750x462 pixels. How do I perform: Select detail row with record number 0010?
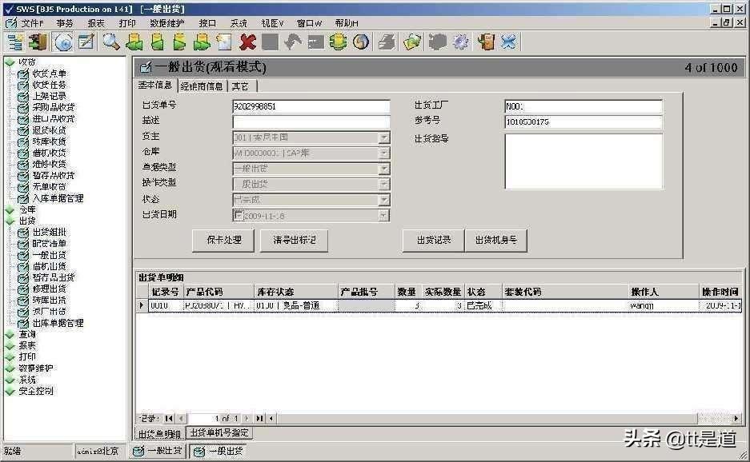(x=440, y=305)
